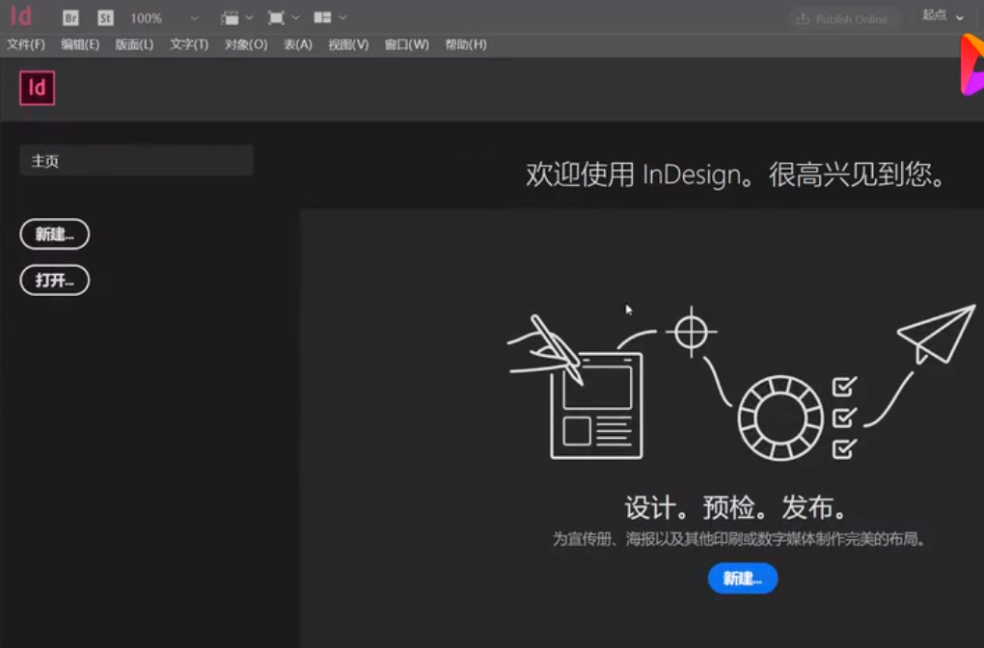Open the 文件 menu
Image resolution: width=984 pixels, height=648 pixels.
25,43
